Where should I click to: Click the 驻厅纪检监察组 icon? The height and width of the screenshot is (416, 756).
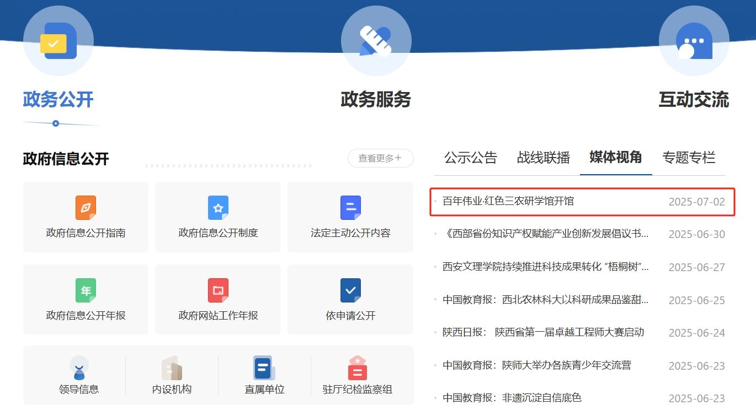pyautogui.click(x=357, y=368)
